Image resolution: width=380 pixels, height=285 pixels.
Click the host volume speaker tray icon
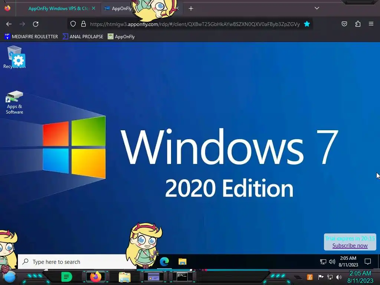(339, 277)
